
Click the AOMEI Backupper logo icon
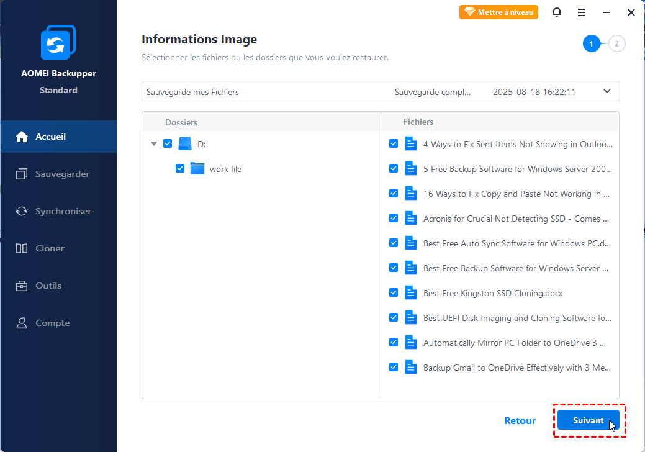[x=58, y=44]
